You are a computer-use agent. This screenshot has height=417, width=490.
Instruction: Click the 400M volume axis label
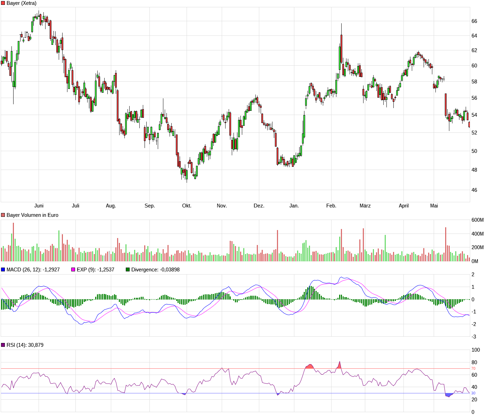point(477,234)
